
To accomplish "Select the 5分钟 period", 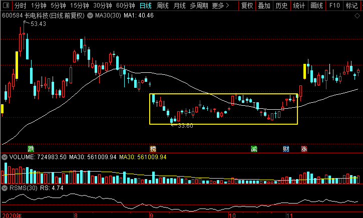I will point(59,5).
